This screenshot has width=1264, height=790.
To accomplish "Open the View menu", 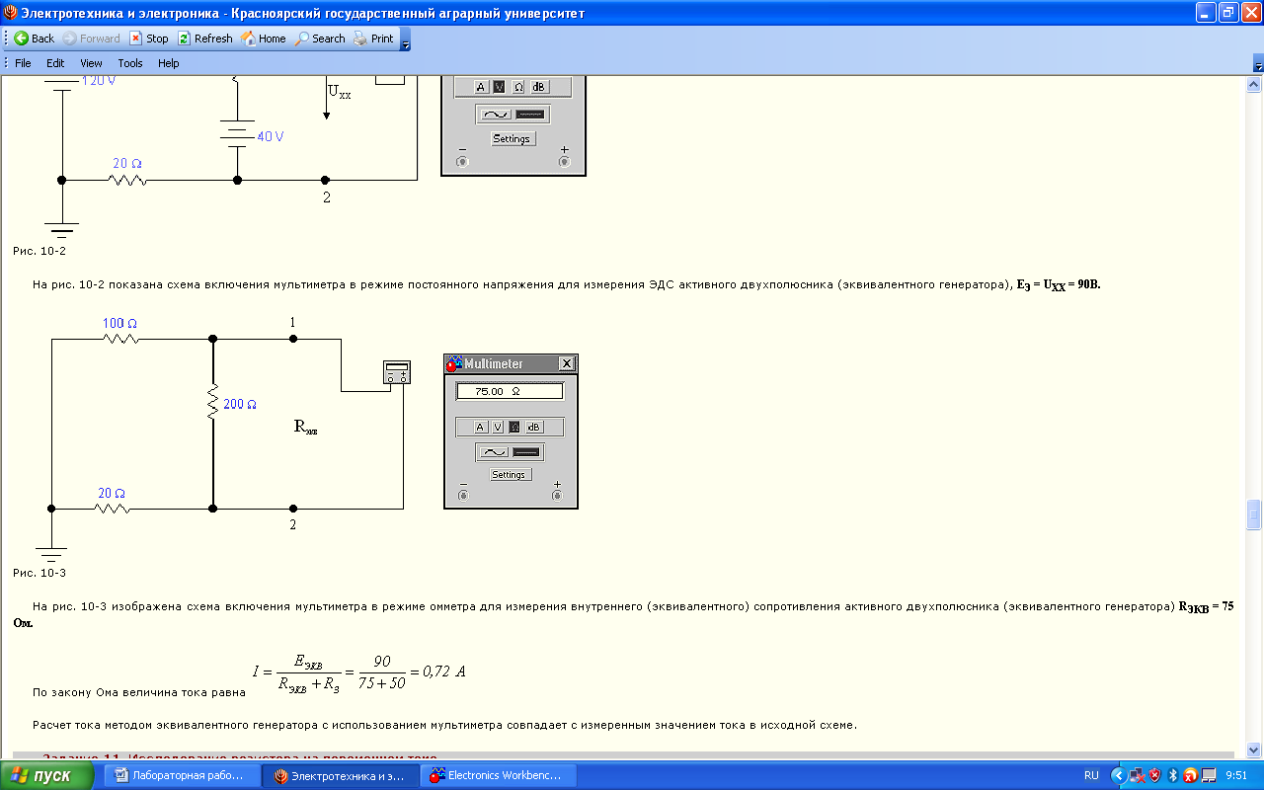I will [91, 63].
